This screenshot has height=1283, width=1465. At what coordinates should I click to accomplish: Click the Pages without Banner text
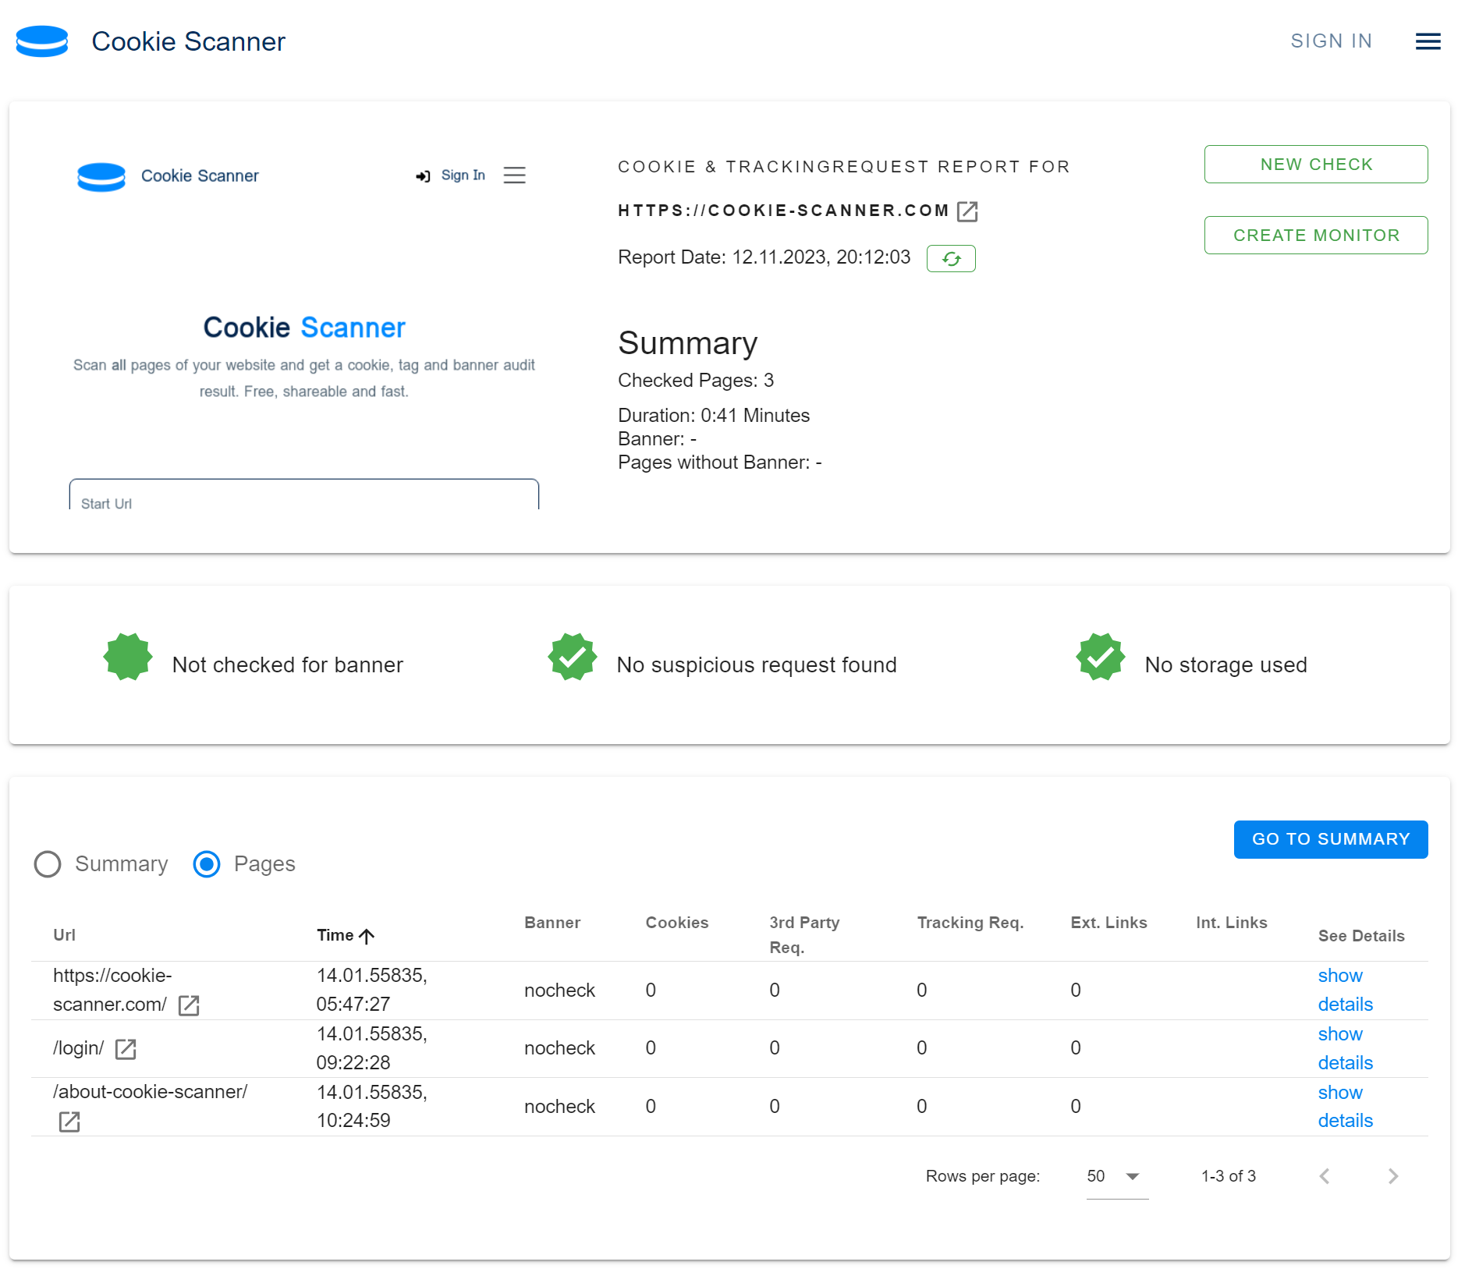(719, 463)
